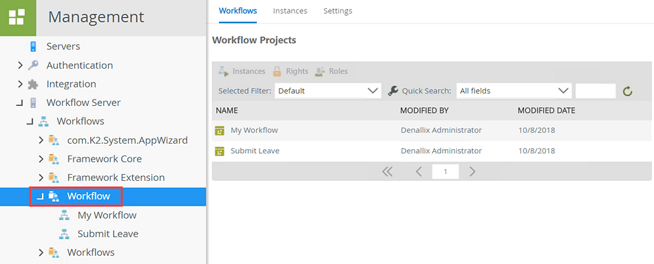Select Submit Leave in the tree
This screenshot has width=654, height=264.
click(107, 234)
